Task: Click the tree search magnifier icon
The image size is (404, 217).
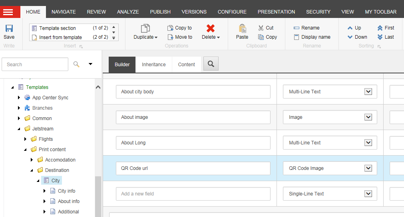Action: (76, 64)
